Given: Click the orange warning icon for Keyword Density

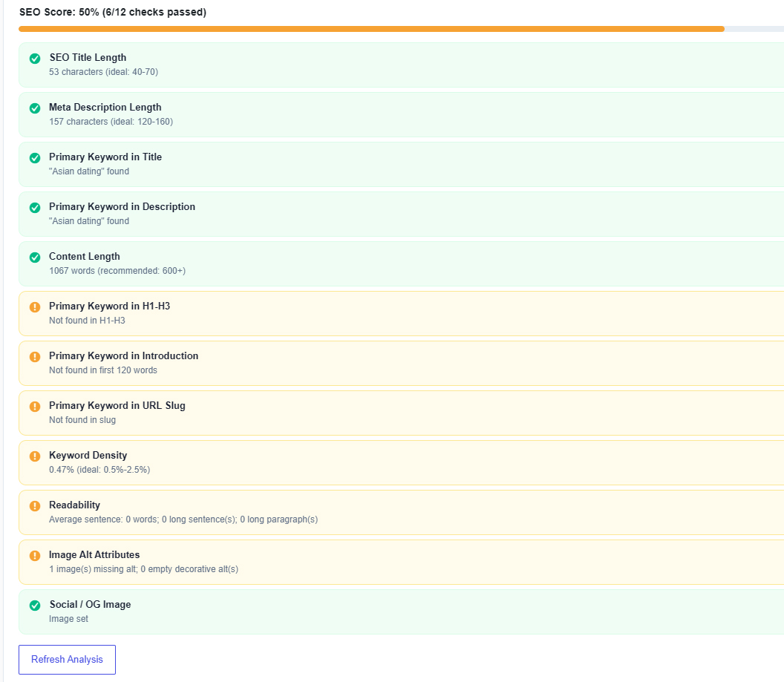Looking at the screenshot, I should [35, 456].
